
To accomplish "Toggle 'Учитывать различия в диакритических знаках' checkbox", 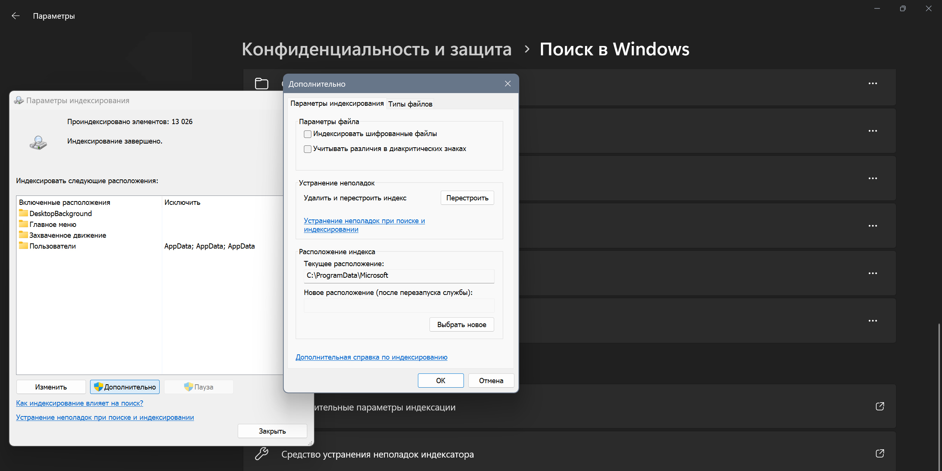I will (x=308, y=149).
